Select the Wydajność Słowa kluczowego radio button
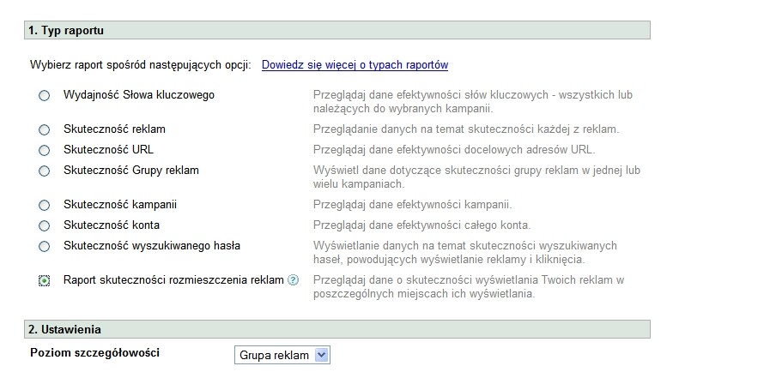This screenshot has height=372, width=770. tap(44, 96)
